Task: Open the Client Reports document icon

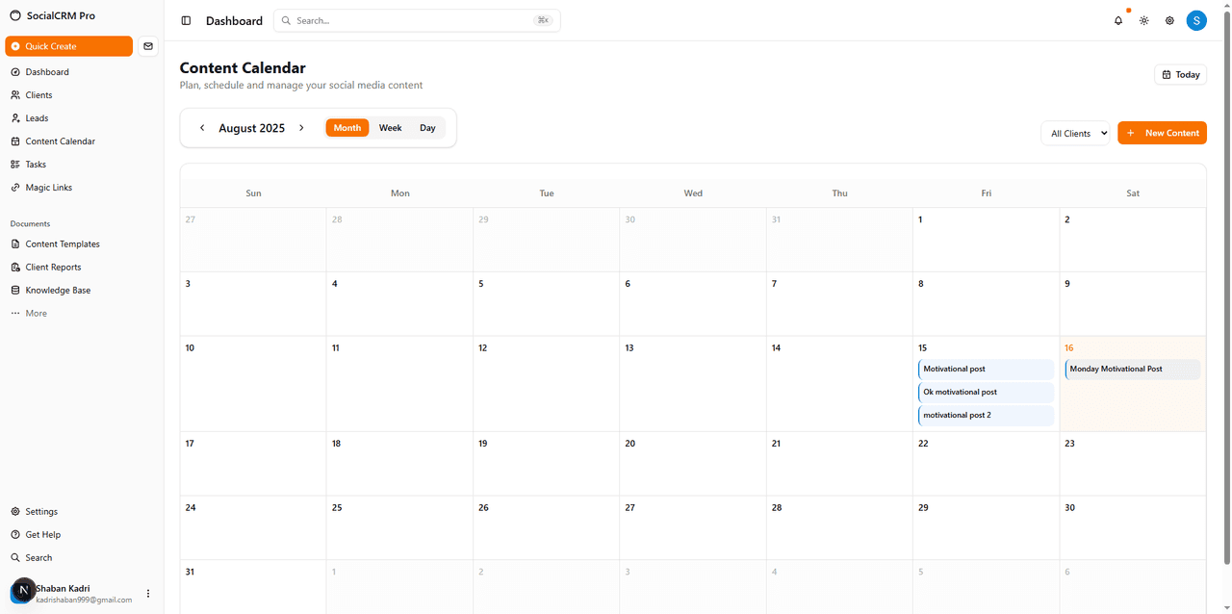Action: (x=16, y=267)
